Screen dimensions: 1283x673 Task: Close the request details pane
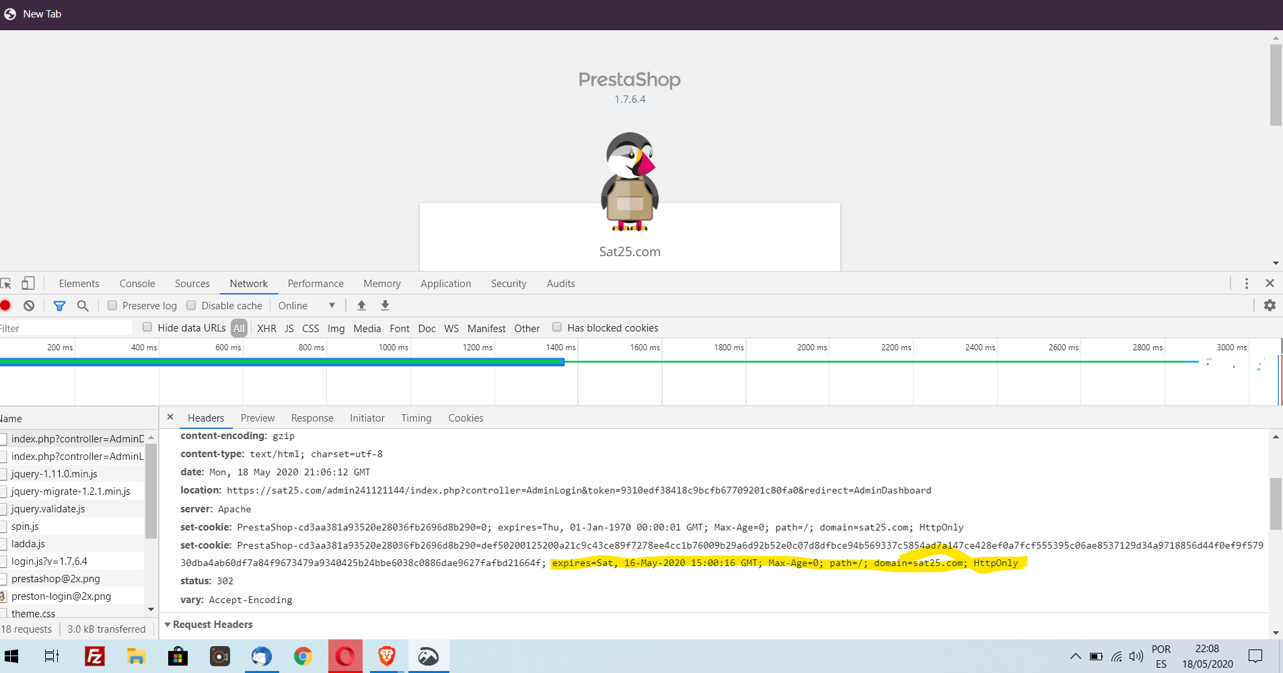coord(170,417)
